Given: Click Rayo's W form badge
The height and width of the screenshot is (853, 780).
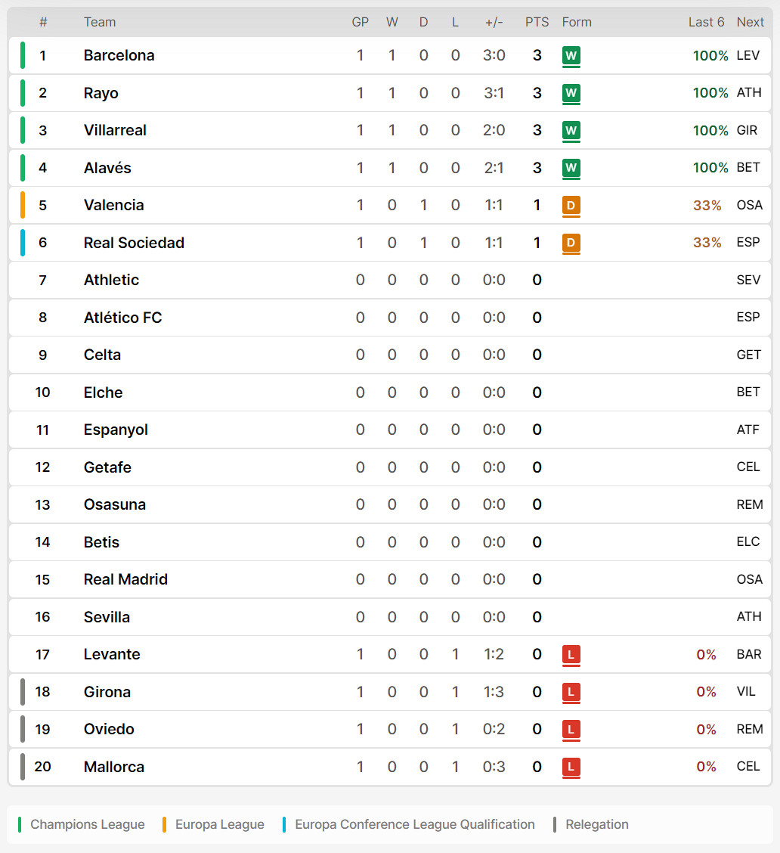Looking at the screenshot, I should coord(571,93).
